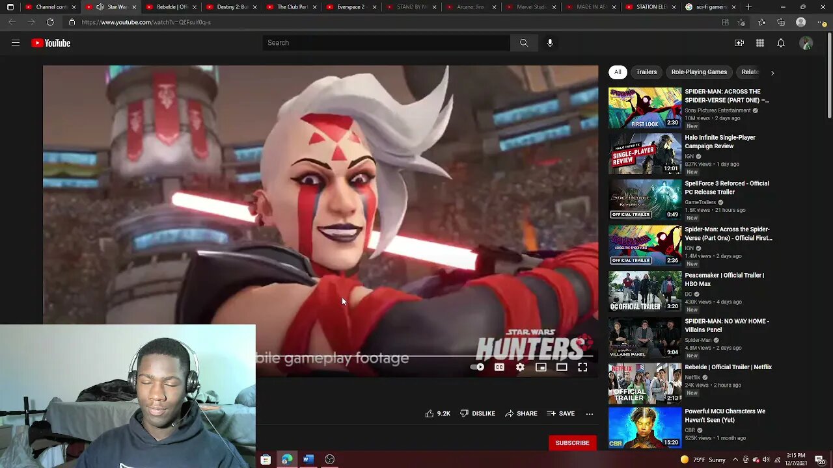The image size is (833, 468).
Task: Select the Role-Playing Games chip
Action: (699, 72)
